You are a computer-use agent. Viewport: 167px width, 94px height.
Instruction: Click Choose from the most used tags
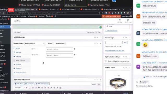point(115,51)
